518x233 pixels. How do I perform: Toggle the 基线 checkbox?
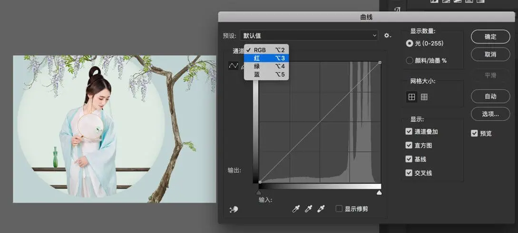click(409, 159)
